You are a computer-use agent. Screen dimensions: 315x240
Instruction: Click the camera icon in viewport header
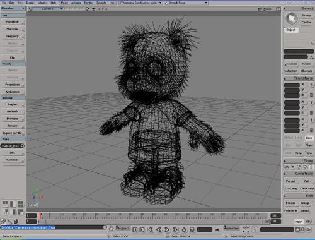[x=88, y=9]
